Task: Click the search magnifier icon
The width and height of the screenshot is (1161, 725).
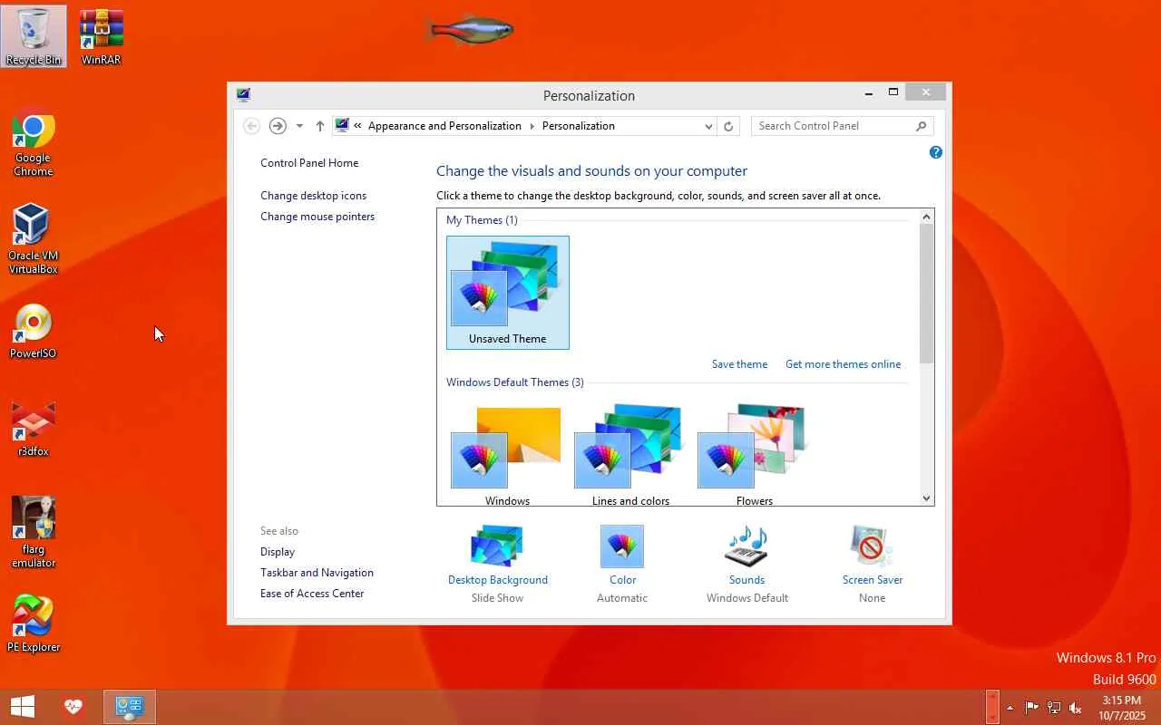Action: coord(921,126)
